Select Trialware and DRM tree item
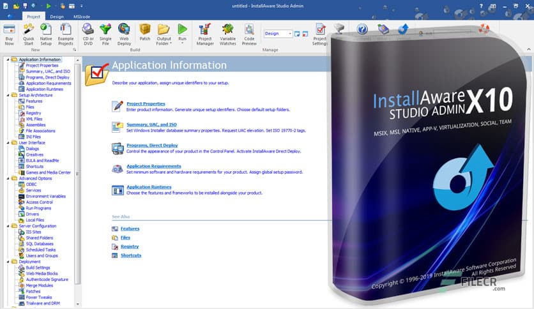Screen dimensions: 534x309 coord(43,303)
